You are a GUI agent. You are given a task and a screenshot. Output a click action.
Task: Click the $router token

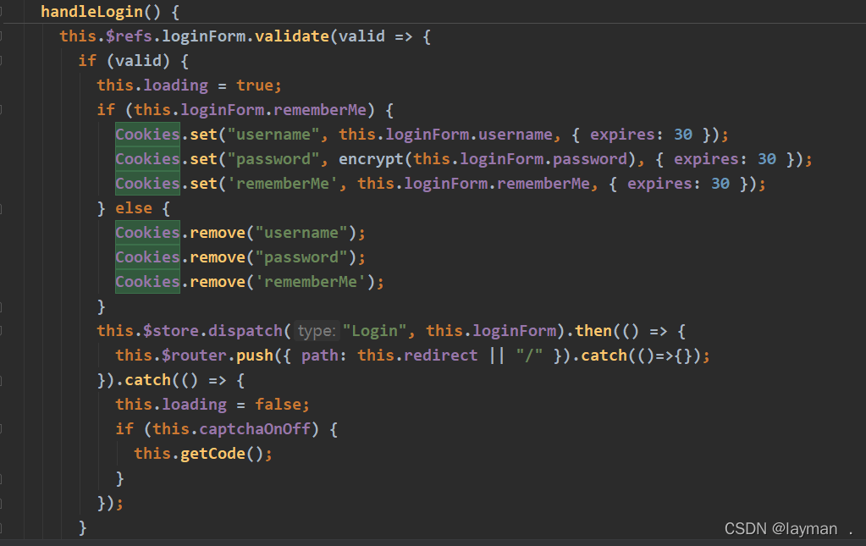pyautogui.click(x=194, y=355)
